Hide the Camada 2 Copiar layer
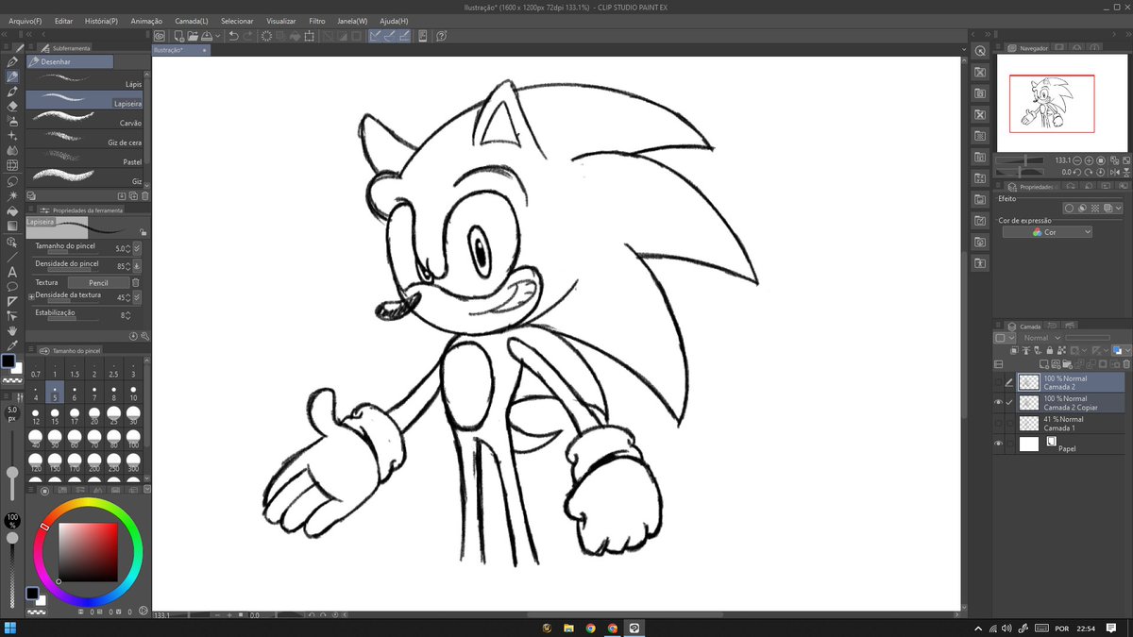The height and width of the screenshot is (637, 1133). point(999,402)
